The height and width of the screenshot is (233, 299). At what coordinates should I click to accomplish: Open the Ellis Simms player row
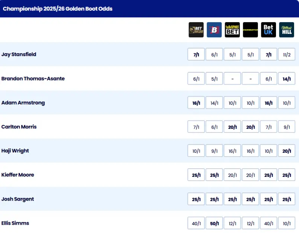pos(15,223)
